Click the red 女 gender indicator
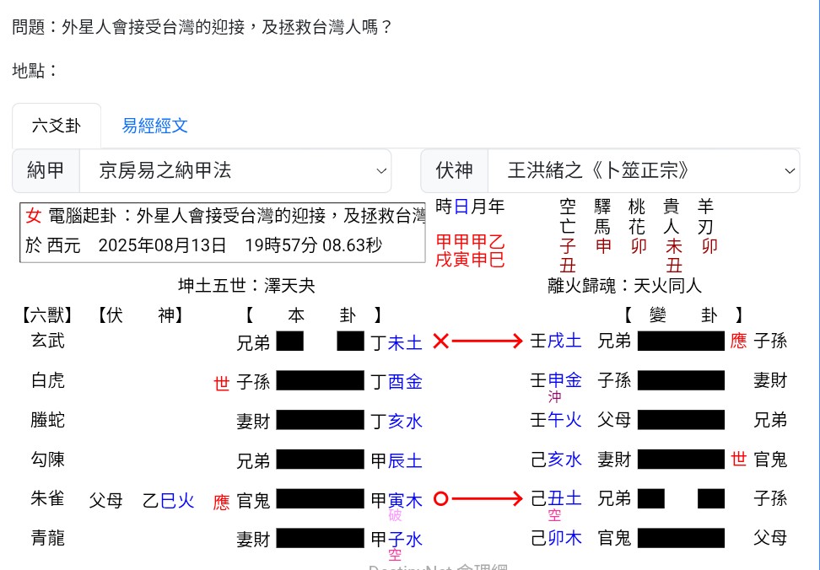Image resolution: width=820 pixels, height=570 pixels. (34, 216)
